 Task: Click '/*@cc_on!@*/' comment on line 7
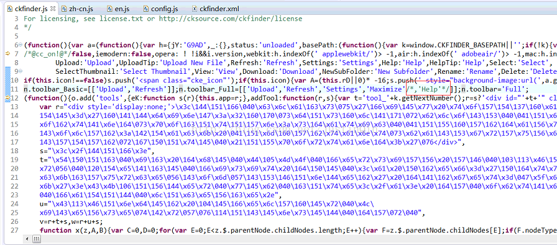[48, 54]
